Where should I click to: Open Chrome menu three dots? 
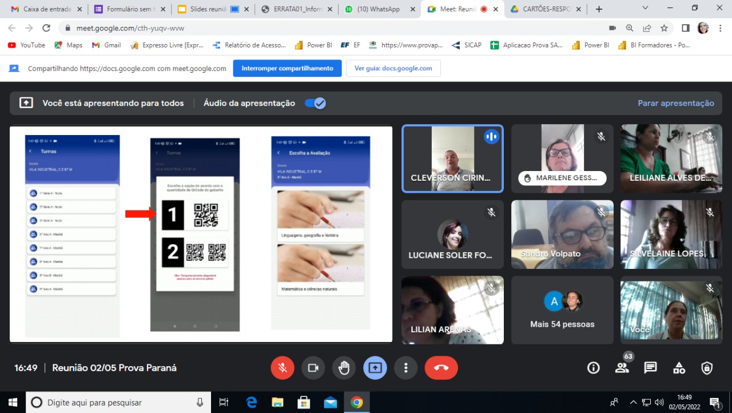(720, 28)
